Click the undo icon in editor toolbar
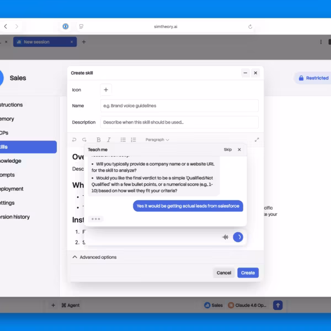Screen dimensions: 331x331 (74, 140)
